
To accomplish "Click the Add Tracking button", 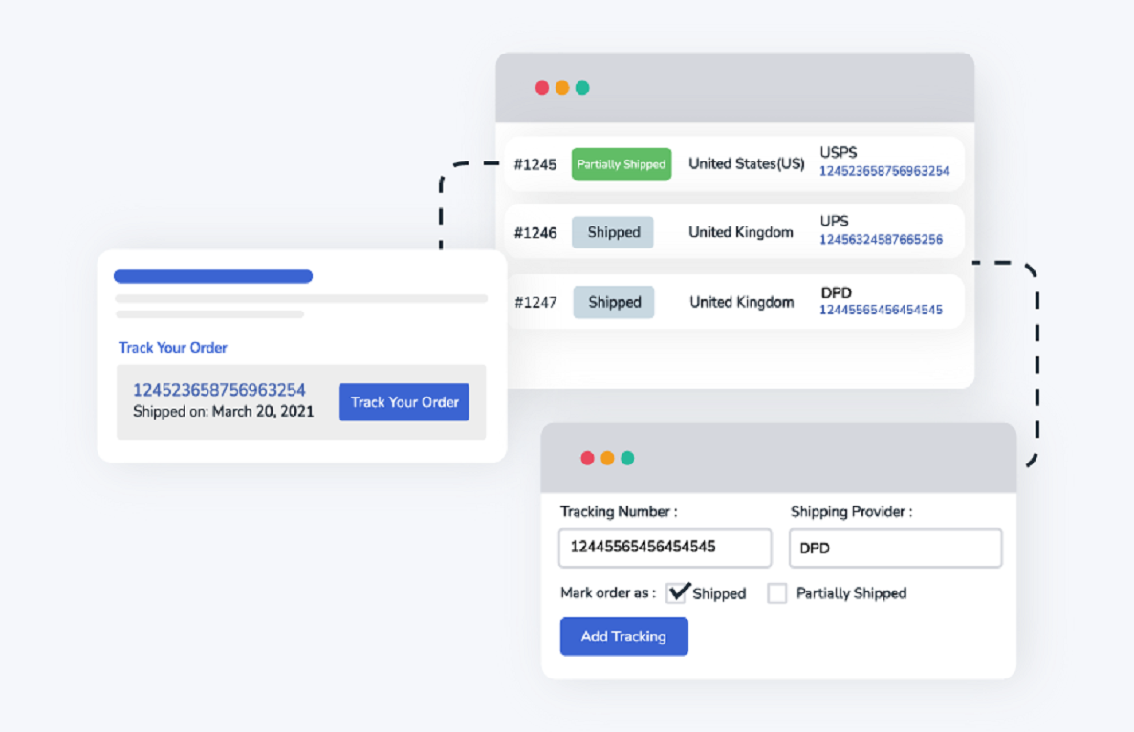I will pos(623,635).
